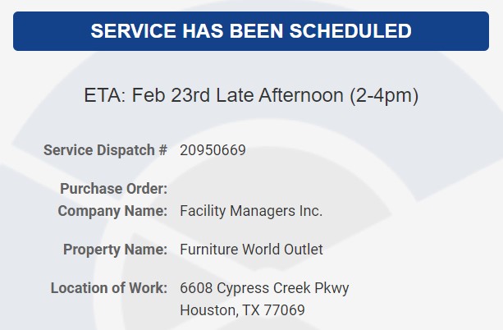
Task: Click the Service Has Been Scheduled banner
Action: pyautogui.click(x=251, y=31)
